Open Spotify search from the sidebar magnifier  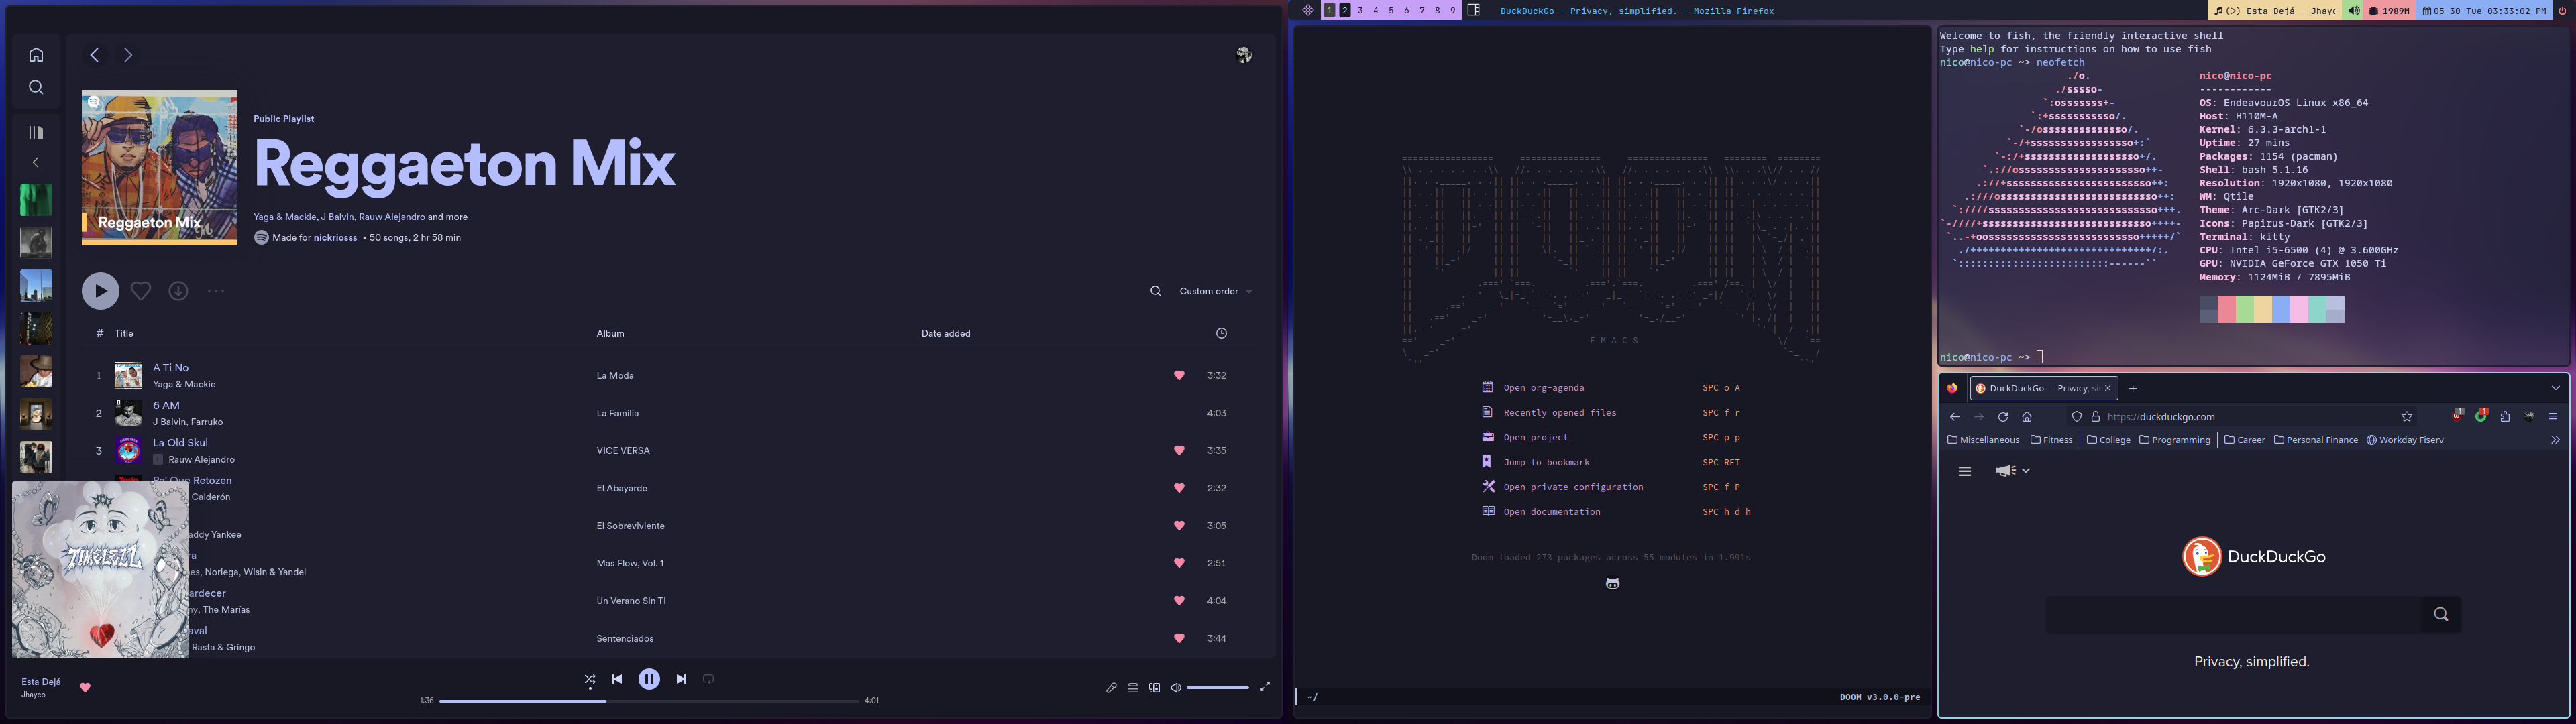[x=36, y=88]
